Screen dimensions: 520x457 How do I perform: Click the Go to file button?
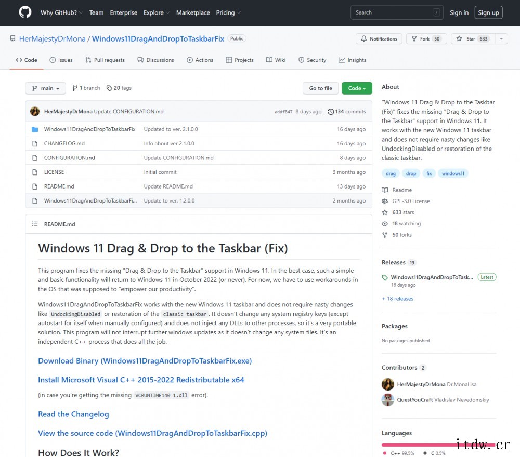click(x=320, y=88)
